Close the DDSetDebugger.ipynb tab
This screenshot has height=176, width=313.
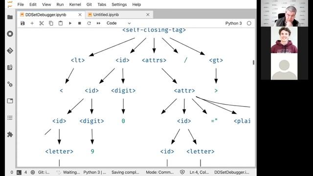tap(80, 15)
